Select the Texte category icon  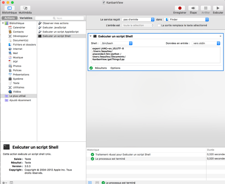coord(10,83)
